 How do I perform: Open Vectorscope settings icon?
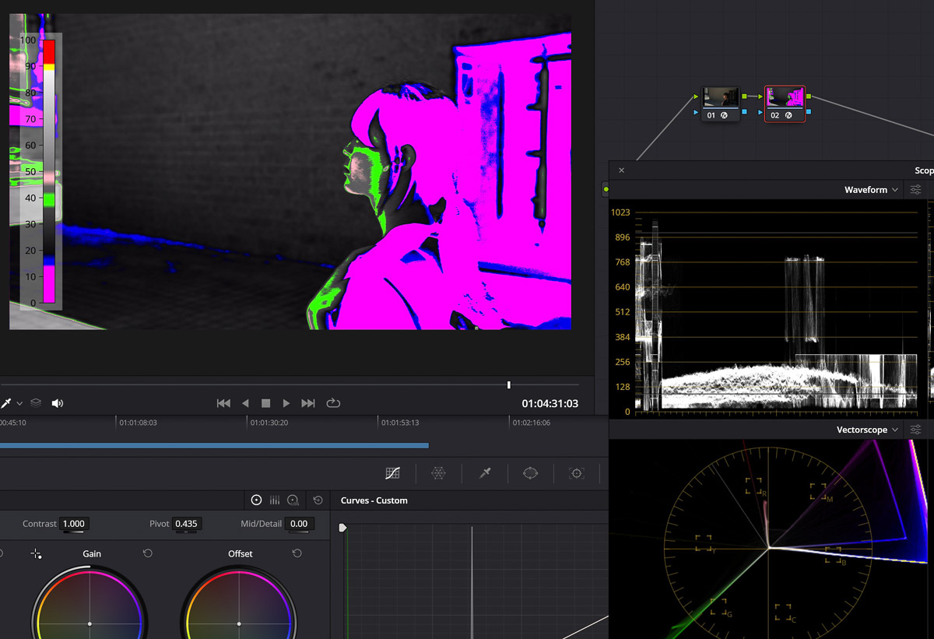[x=916, y=430]
